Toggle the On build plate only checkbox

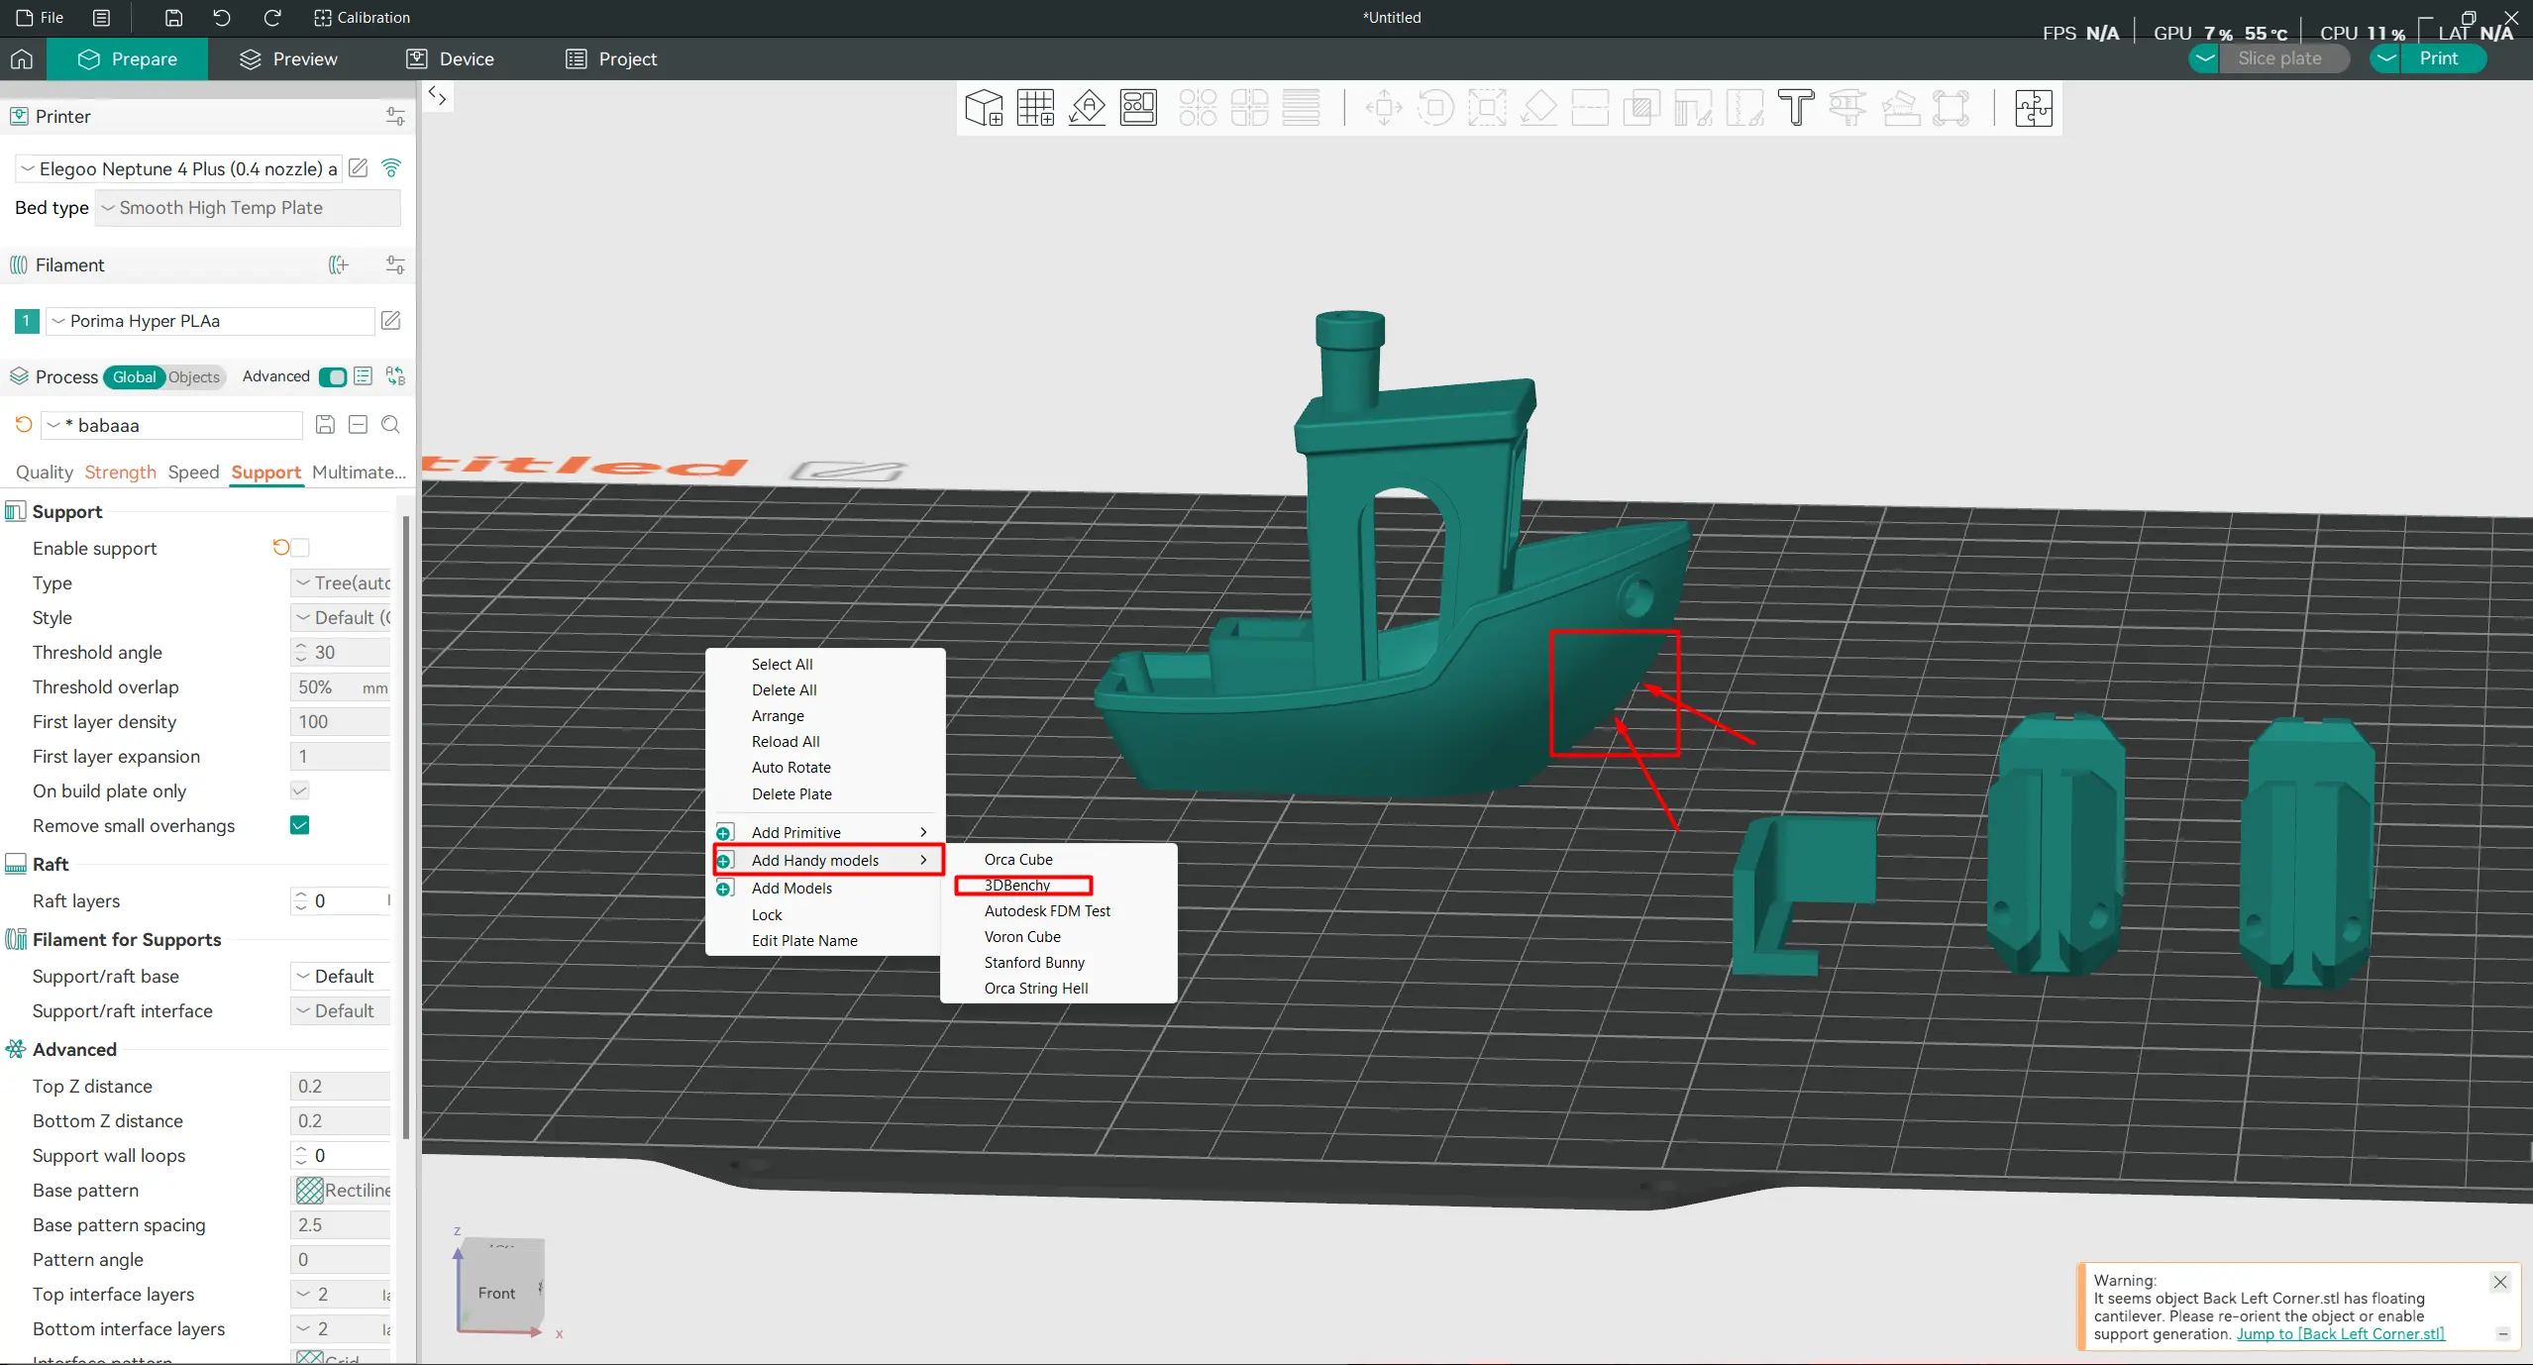300,790
